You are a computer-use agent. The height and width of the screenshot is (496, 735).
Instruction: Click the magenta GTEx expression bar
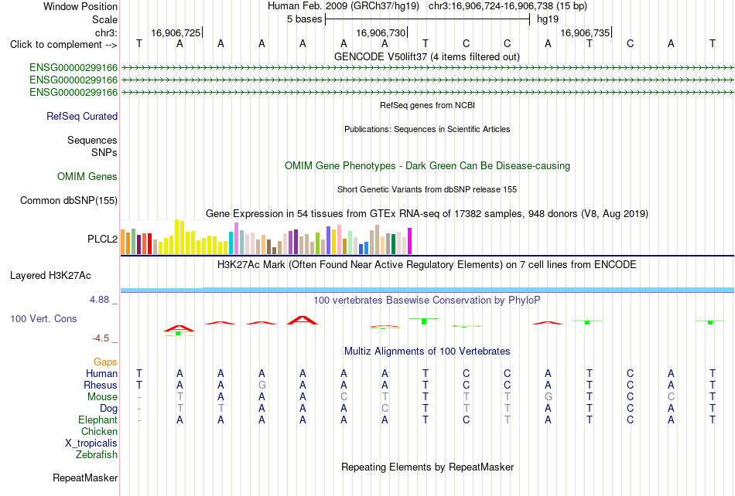point(410,242)
